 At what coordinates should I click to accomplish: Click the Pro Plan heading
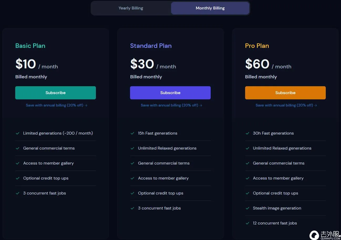[257, 46]
